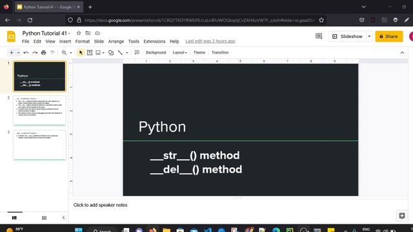The image size is (413, 232).
Task: Click the 'Python' title text on slide
Action: (x=162, y=127)
